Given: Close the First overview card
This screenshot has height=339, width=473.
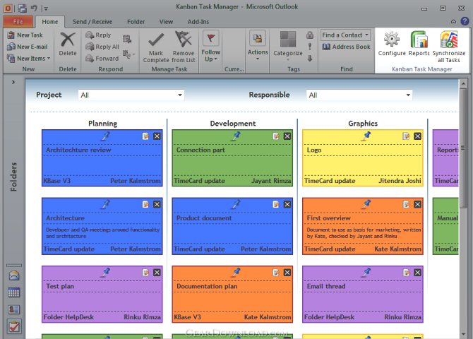Looking at the screenshot, I should [417, 204].
